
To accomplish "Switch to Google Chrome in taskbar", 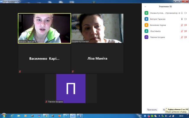I will click(x=46, y=116).
